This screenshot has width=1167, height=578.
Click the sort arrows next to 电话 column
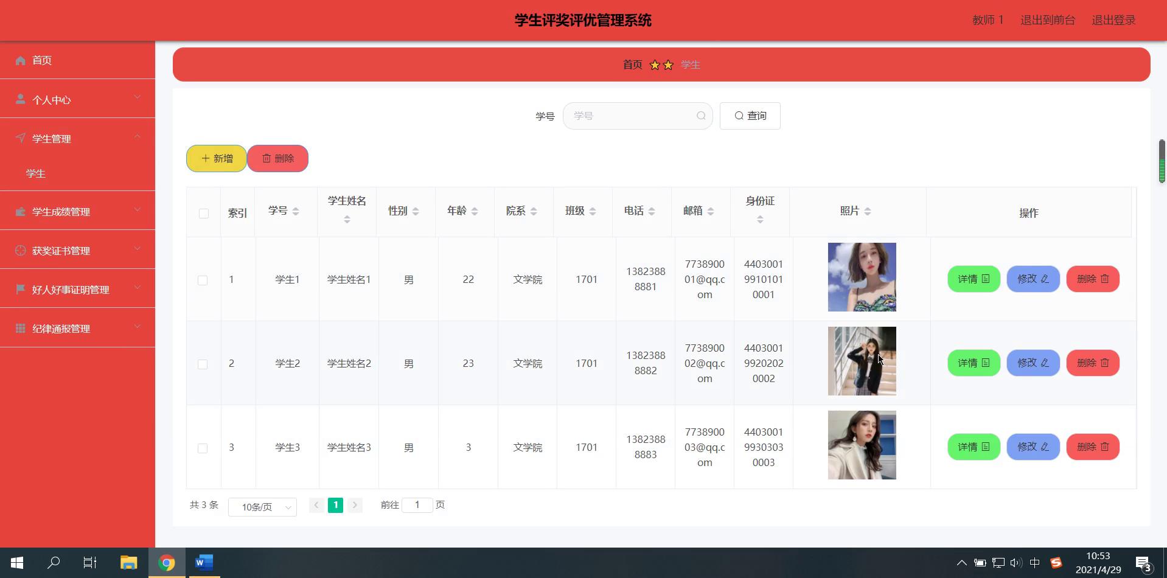pyautogui.click(x=652, y=211)
